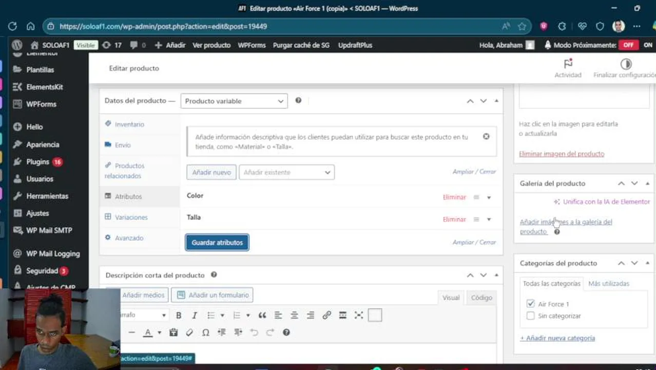Viewport: 656px width, 370px height.
Task: Switch Modo Próximamente to OFF
Action: 628,45
